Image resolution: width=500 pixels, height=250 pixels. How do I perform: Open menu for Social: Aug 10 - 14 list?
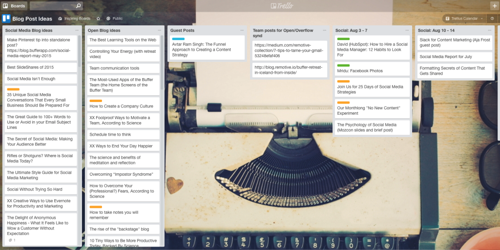click(x=490, y=30)
